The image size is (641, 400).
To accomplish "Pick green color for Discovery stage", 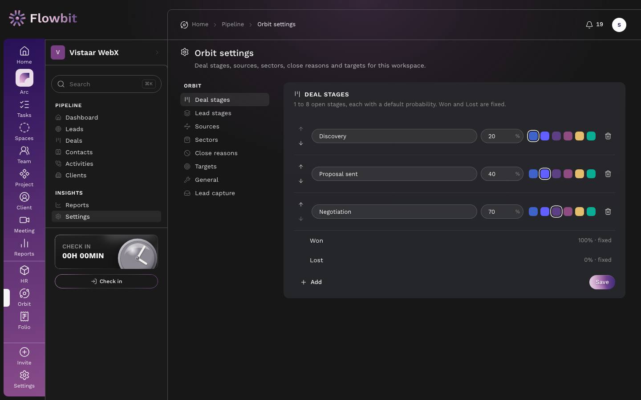I will [x=591, y=136].
